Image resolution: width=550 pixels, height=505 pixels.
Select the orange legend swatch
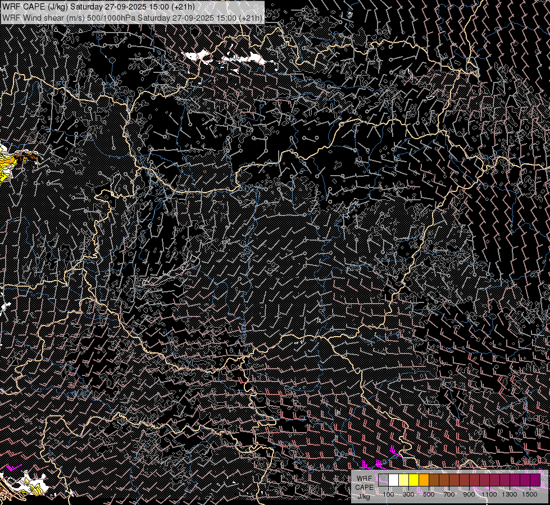click(x=424, y=480)
